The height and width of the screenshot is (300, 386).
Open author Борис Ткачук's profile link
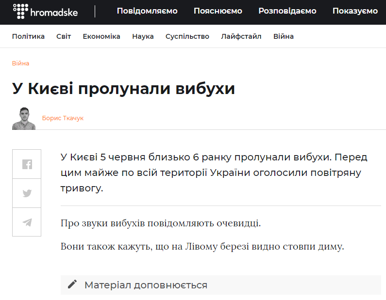pos(63,118)
